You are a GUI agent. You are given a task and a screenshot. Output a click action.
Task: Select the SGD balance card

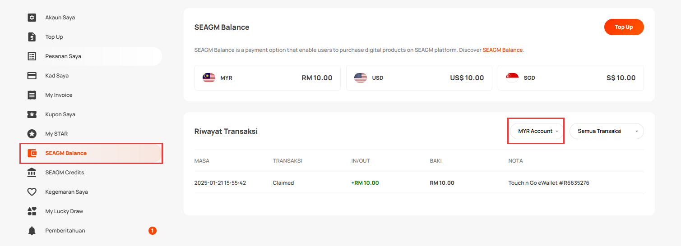pos(571,78)
